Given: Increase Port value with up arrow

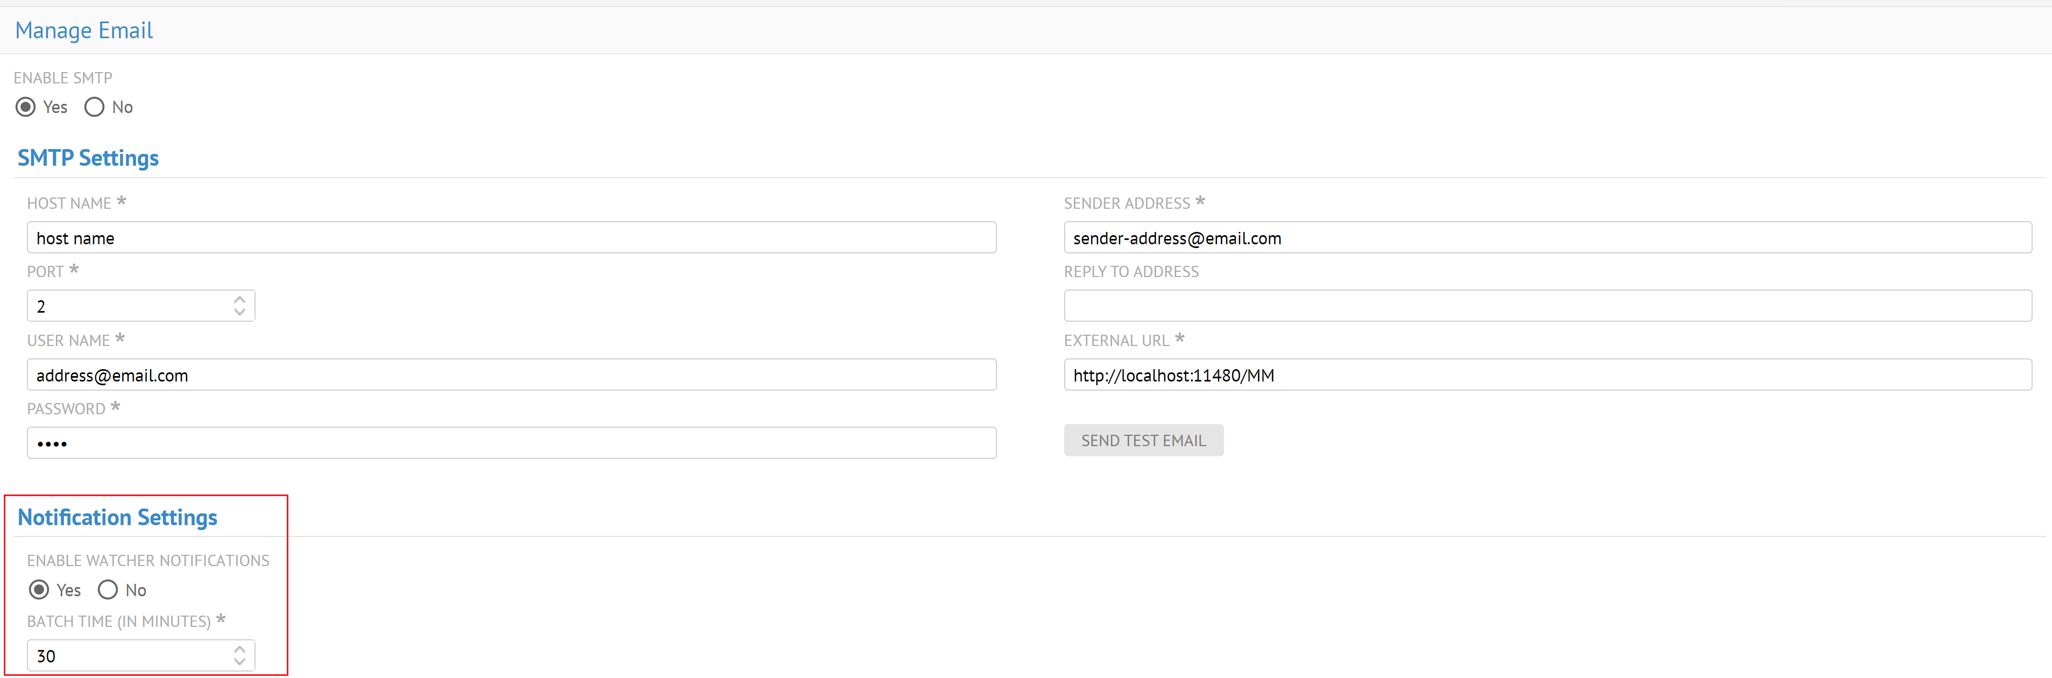Looking at the screenshot, I should [x=239, y=300].
